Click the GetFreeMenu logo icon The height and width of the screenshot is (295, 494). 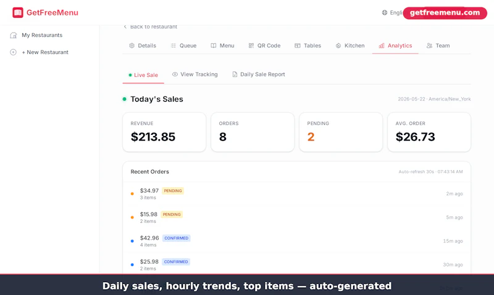(18, 12)
